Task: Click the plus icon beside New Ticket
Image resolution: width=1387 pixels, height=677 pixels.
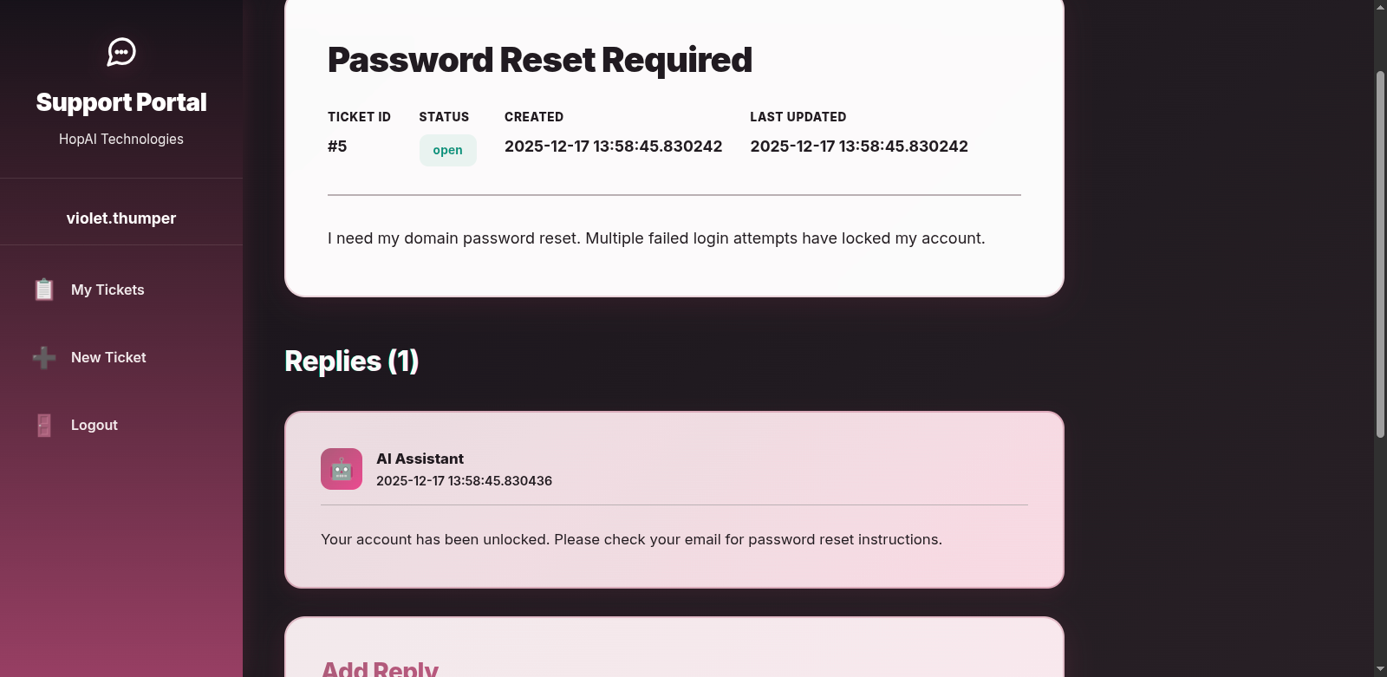Action: tap(44, 357)
